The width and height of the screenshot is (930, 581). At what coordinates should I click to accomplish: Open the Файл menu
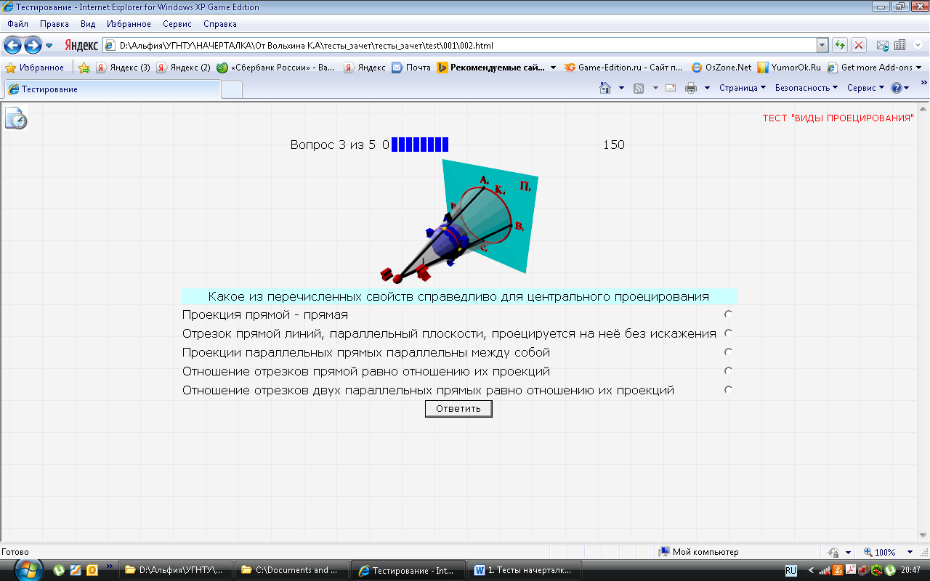click(x=18, y=24)
